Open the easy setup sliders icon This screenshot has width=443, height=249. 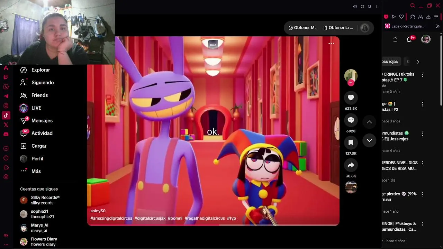[436, 17]
